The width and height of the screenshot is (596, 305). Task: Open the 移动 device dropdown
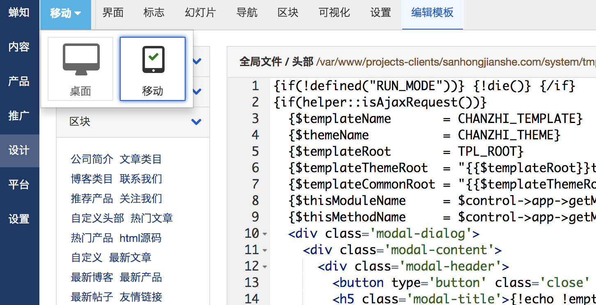pyautogui.click(x=66, y=13)
